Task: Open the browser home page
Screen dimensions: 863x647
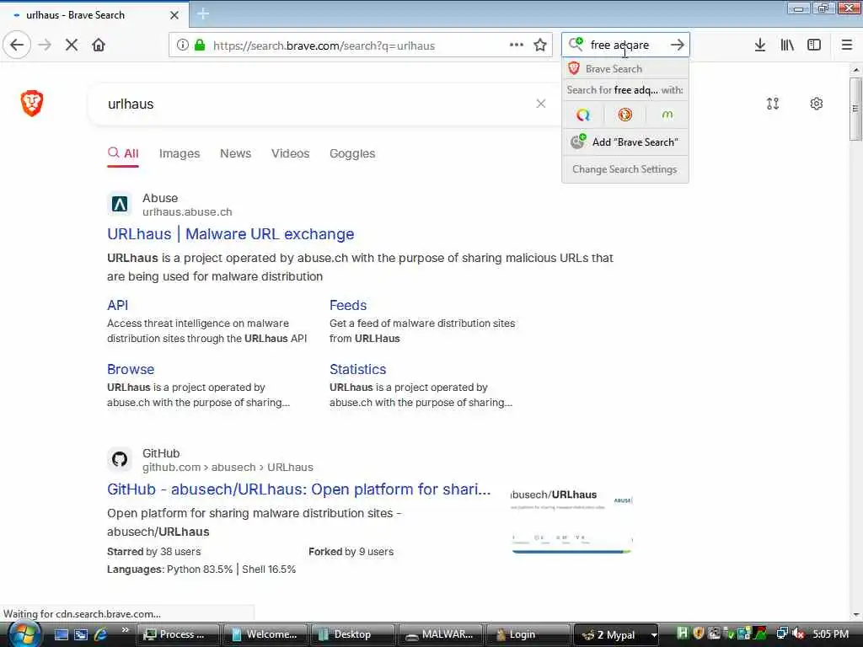Action: coord(99,45)
